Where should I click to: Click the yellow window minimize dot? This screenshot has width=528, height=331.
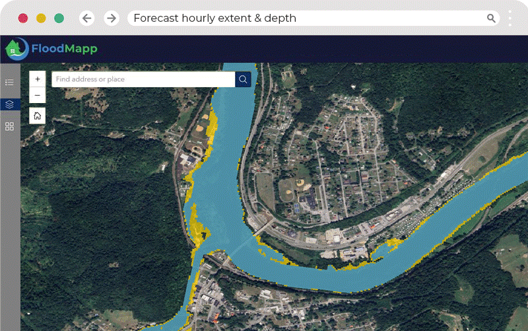click(x=41, y=18)
